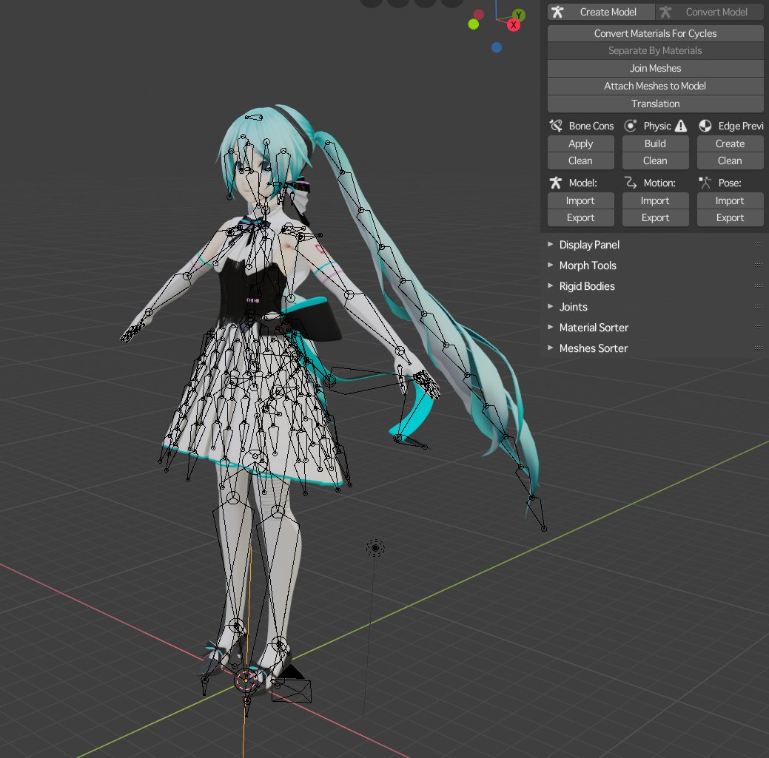This screenshot has width=769, height=758.
Task: Click the Convert Model button
Action: coord(710,12)
